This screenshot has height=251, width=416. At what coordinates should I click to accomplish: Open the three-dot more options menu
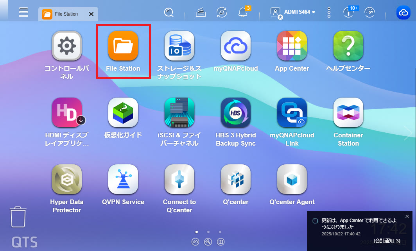click(329, 12)
